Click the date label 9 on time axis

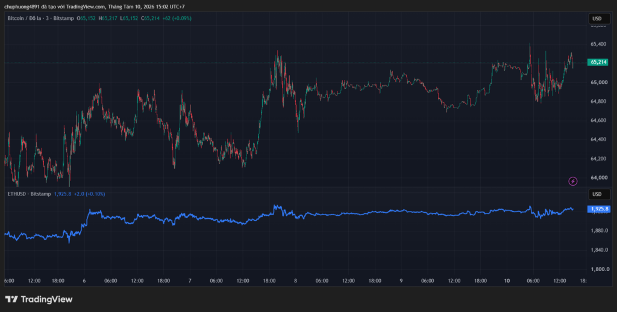401,281
